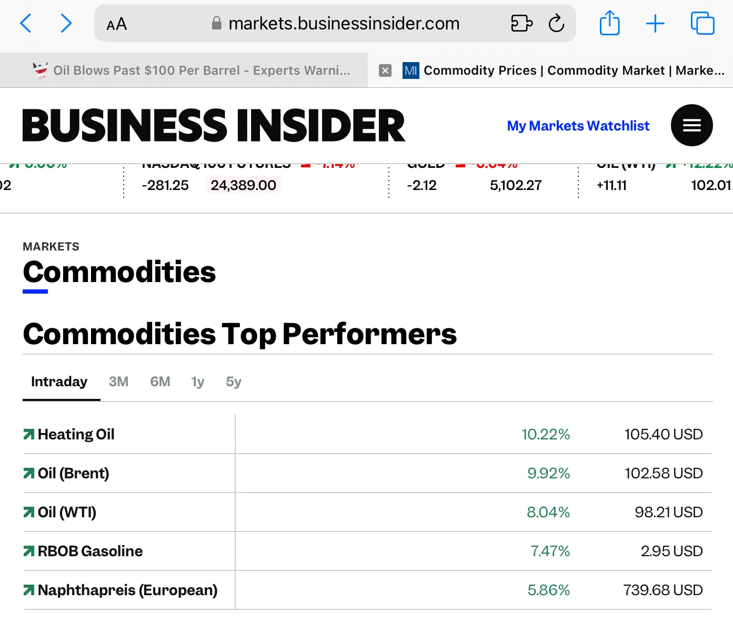Screen dimensions: 733x632
Task: Select the 3M performance tab
Action: 118,382
